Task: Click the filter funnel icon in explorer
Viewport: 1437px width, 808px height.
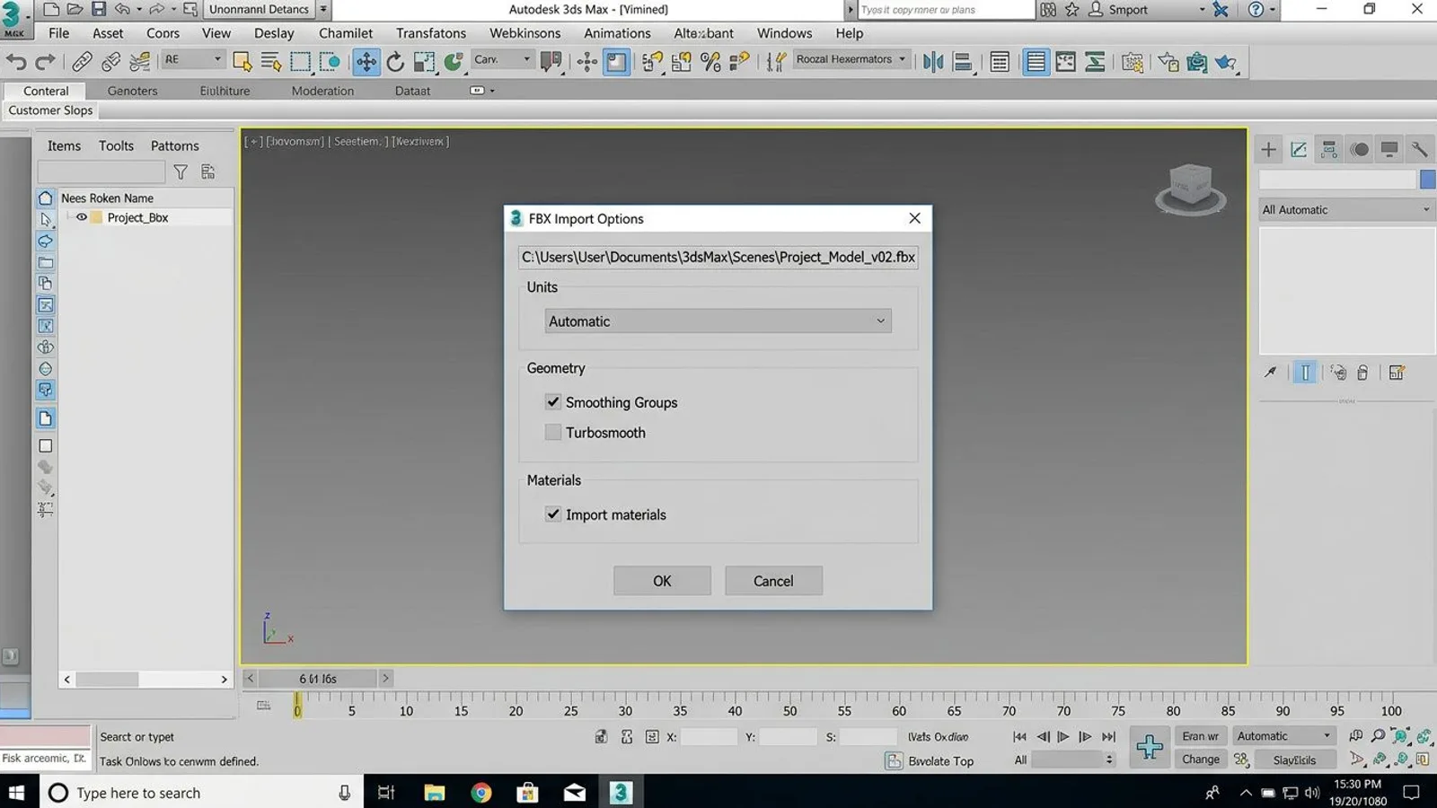Action: pos(181,171)
